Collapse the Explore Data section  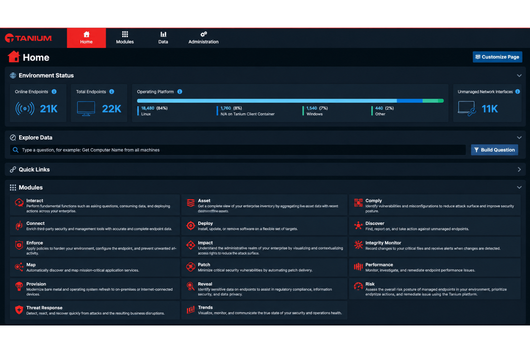click(x=519, y=138)
